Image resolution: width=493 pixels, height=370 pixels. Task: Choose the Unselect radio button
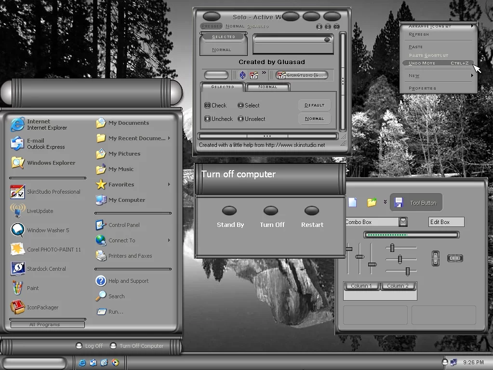(240, 119)
